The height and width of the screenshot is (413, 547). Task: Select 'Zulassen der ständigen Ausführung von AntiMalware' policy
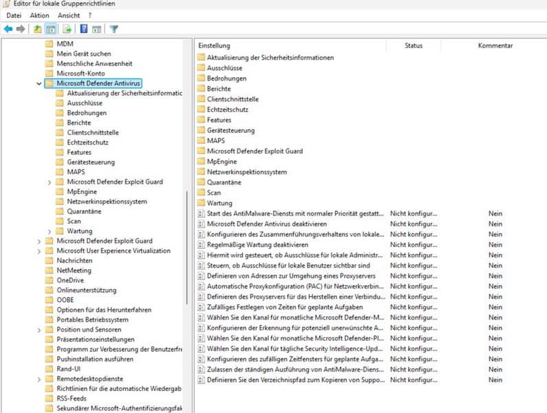(295, 370)
